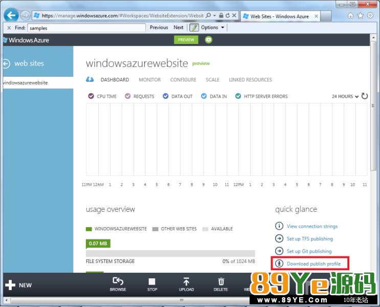Switch to the MONITOR tab

pyautogui.click(x=150, y=80)
